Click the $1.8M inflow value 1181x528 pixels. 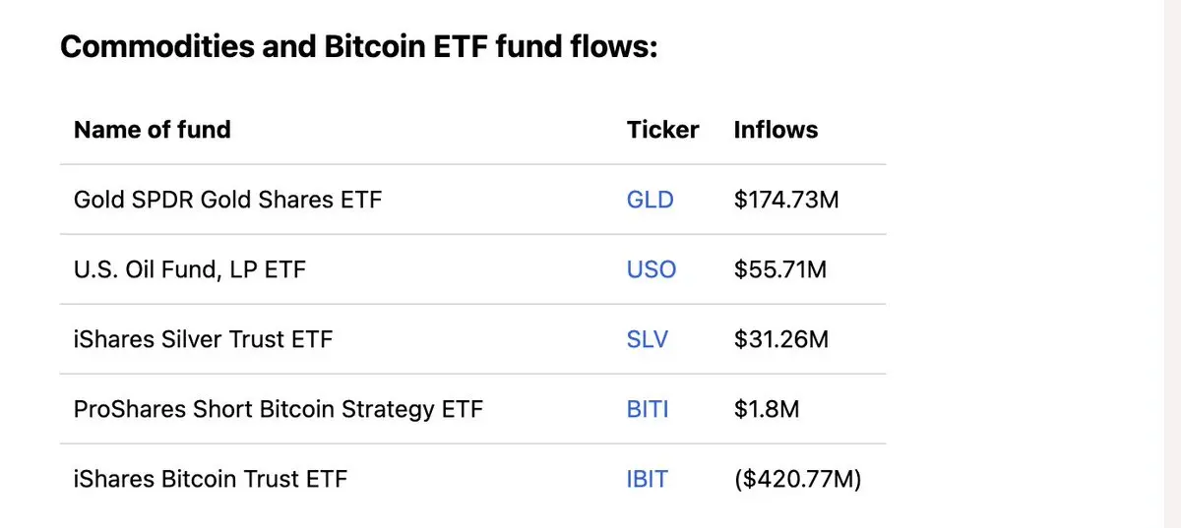767,410
